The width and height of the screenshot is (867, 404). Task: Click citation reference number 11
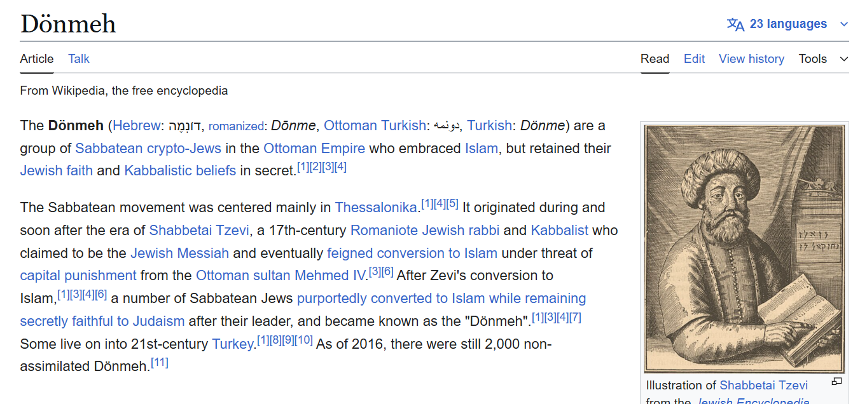[160, 363]
